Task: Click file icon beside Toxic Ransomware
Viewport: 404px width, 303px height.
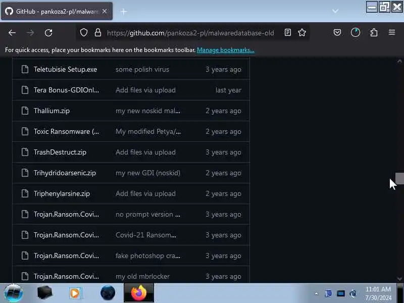Action: (x=25, y=131)
